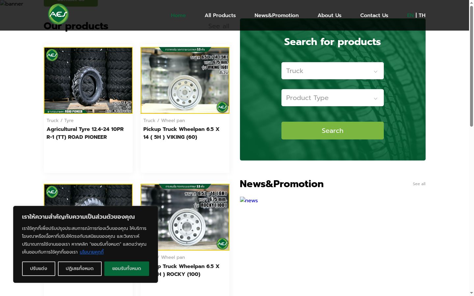This screenshot has width=474, height=296.
Task: Click Truck / Tyre category label
Action: click(x=60, y=120)
